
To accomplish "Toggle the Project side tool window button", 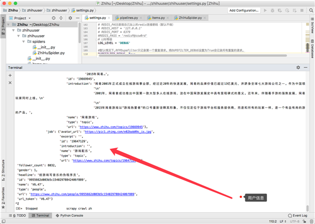I will [3, 26].
